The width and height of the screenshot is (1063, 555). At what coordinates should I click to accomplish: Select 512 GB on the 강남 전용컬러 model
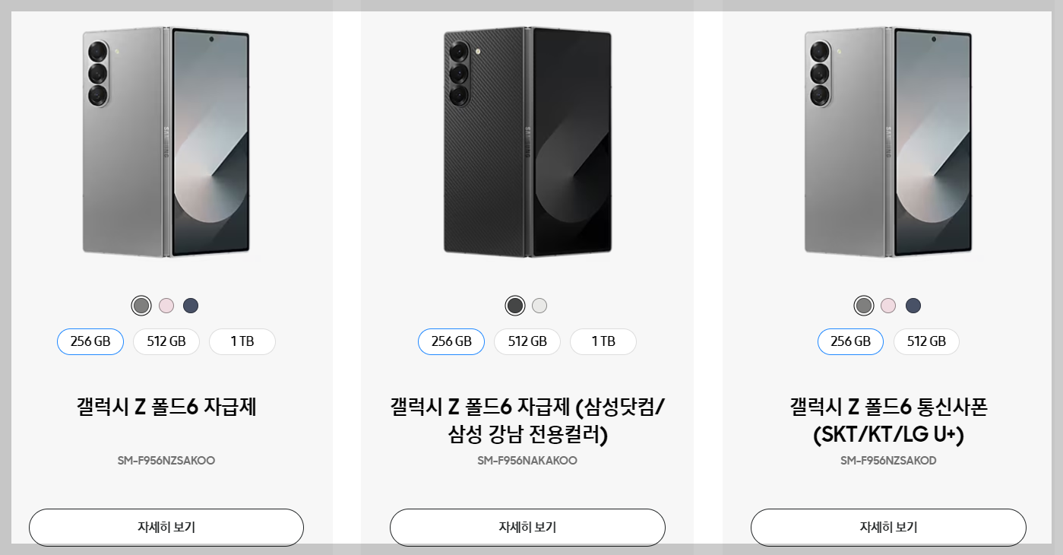coord(527,341)
